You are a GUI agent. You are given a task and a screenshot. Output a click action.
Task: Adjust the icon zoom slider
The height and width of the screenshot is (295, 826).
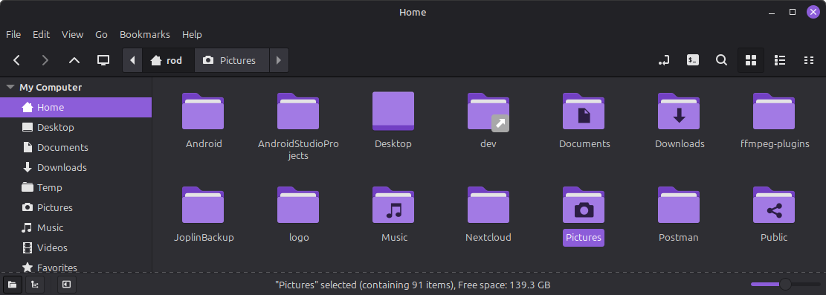click(x=785, y=285)
